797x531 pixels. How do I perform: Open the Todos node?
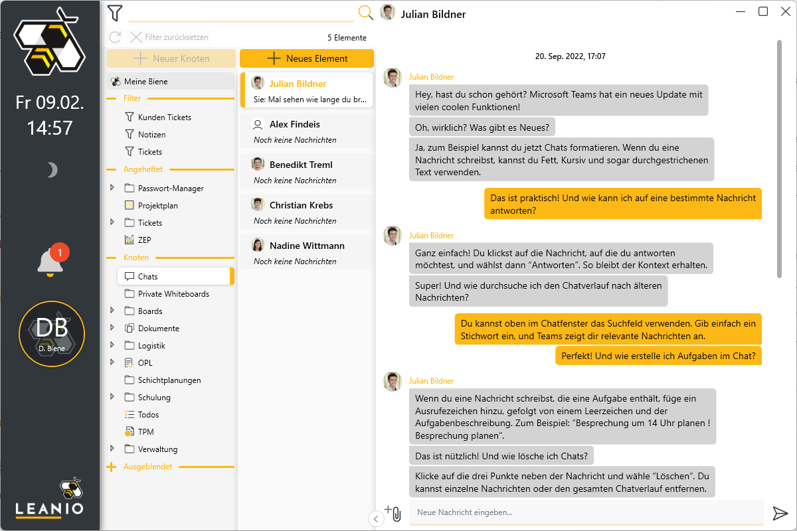coord(141,415)
